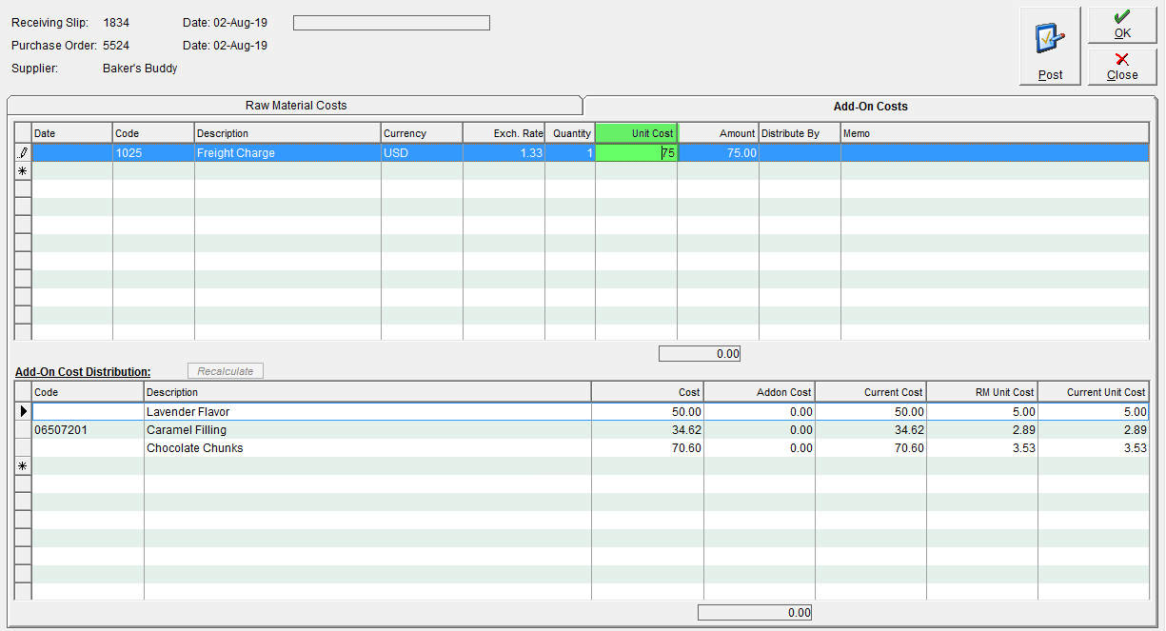Click the Current Unit Cost column header
The height and width of the screenshot is (631, 1166).
[1093, 392]
